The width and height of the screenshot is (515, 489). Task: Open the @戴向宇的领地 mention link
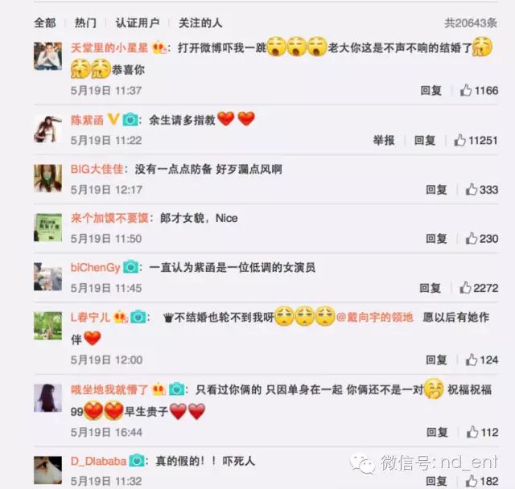pos(374,318)
